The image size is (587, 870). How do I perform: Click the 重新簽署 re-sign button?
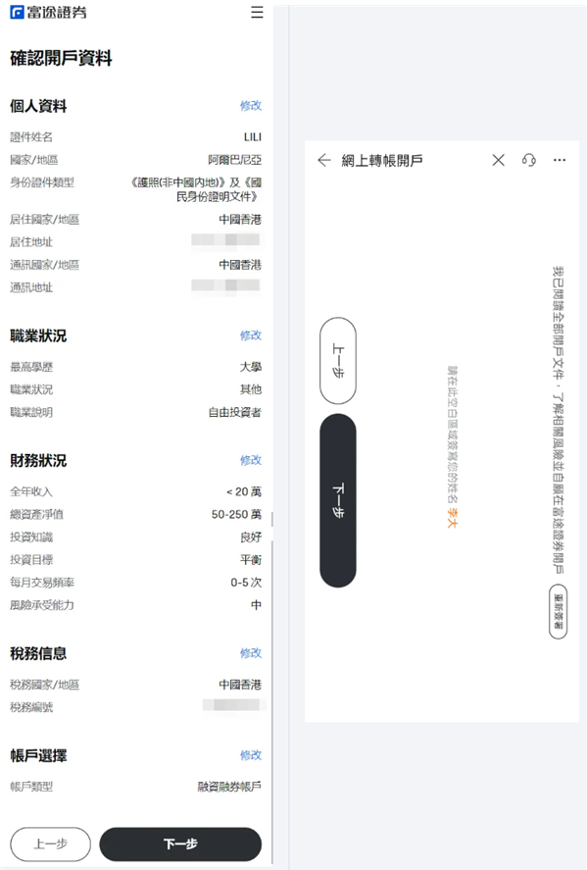point(559,611)
